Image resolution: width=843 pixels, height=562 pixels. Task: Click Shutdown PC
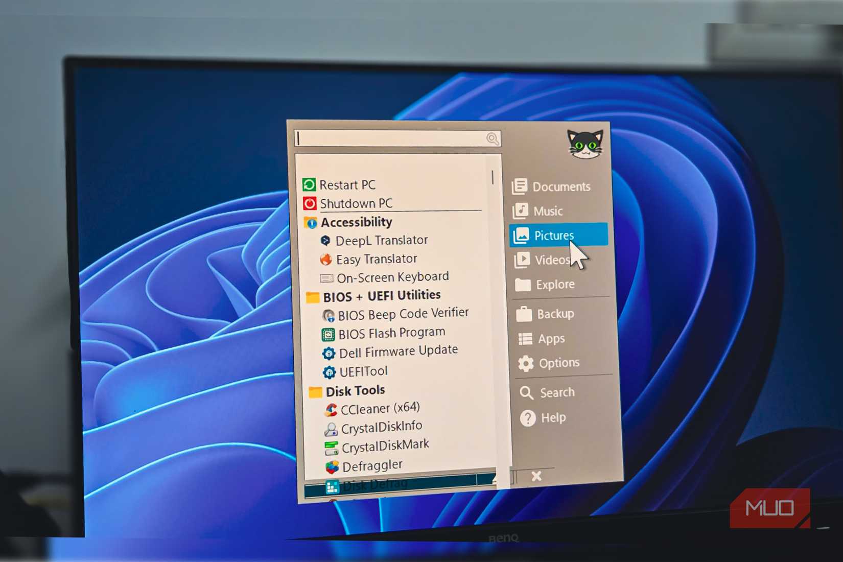coord(356,203)
